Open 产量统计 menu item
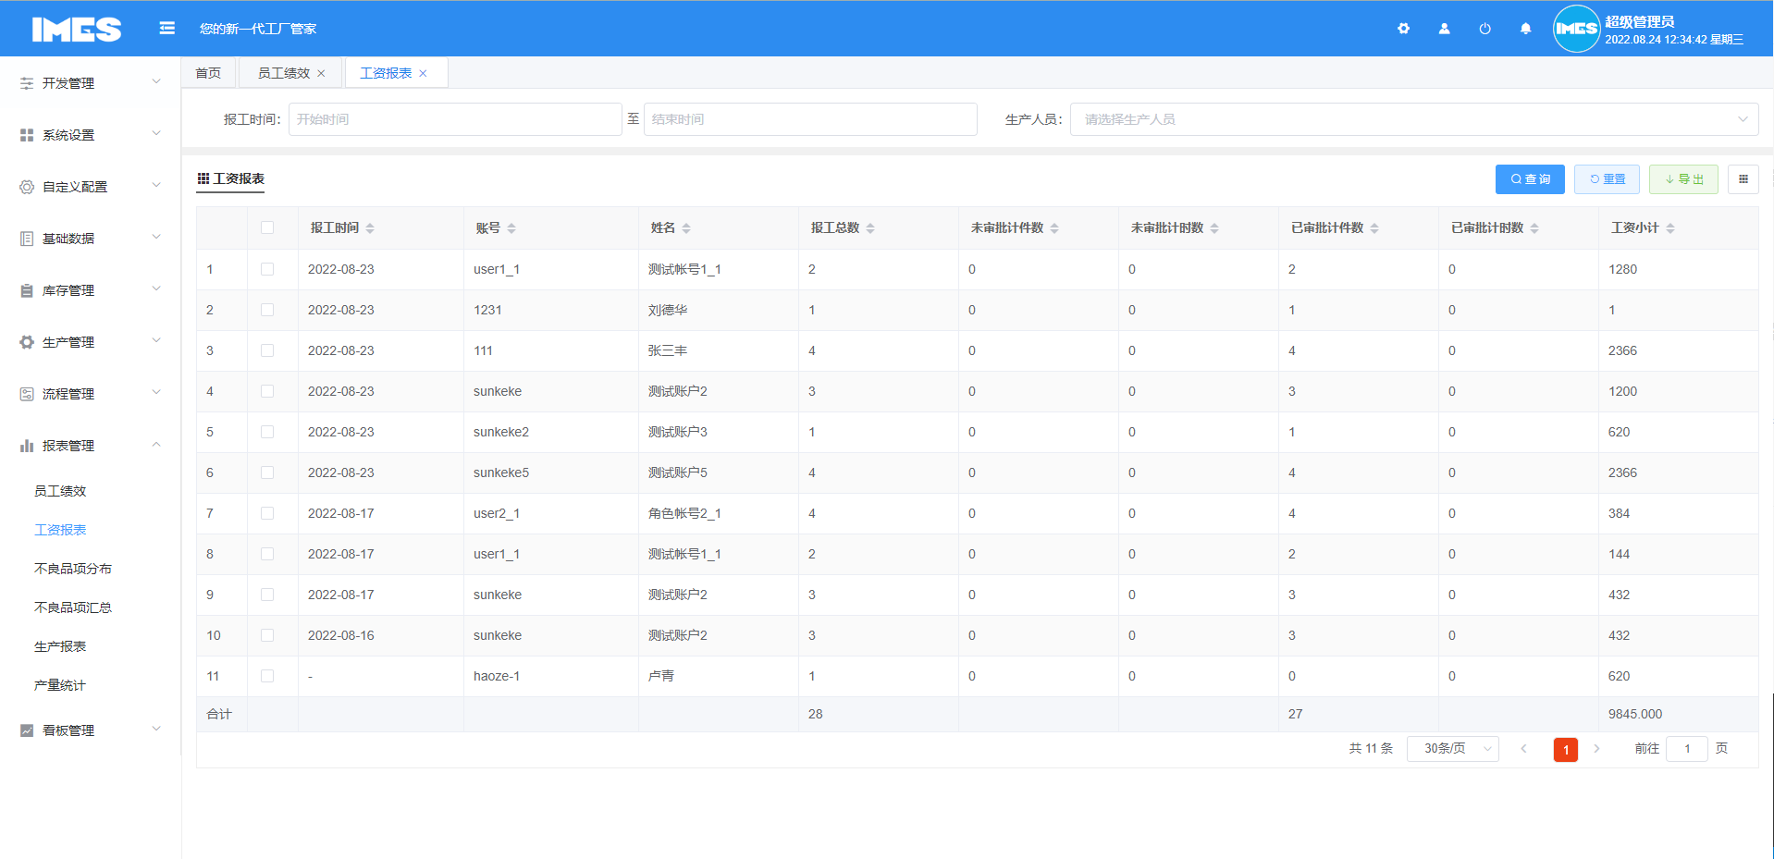This screenshot has width=1774, height=859. click(x=60, y=685)
